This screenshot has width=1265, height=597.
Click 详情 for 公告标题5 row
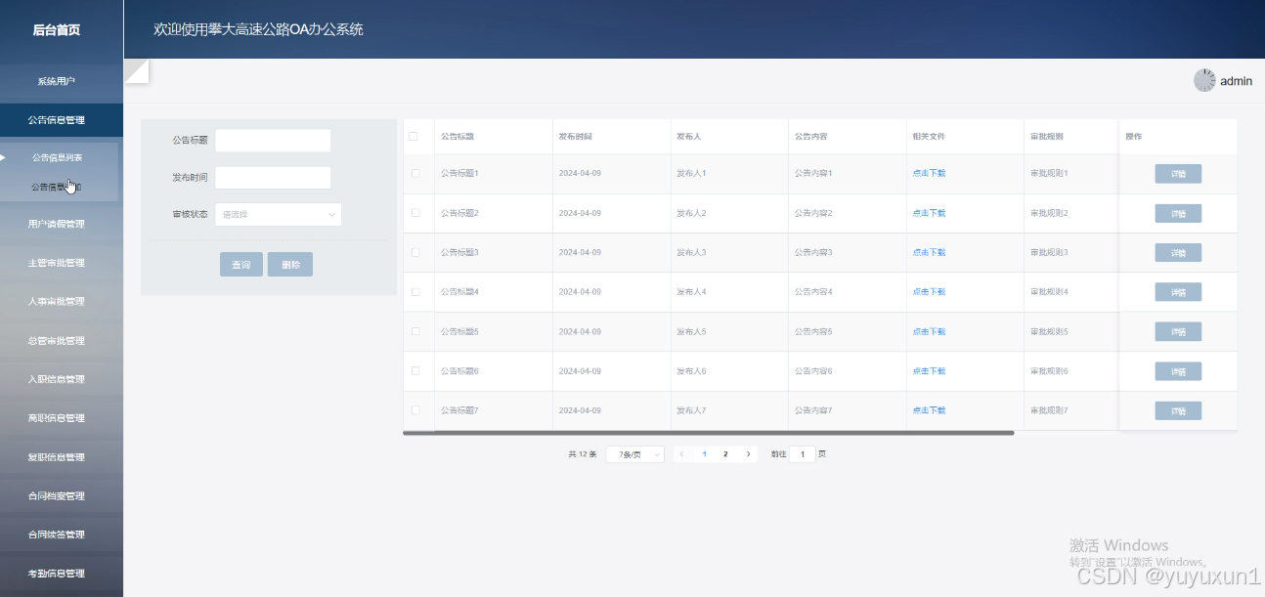point(1178,331)
